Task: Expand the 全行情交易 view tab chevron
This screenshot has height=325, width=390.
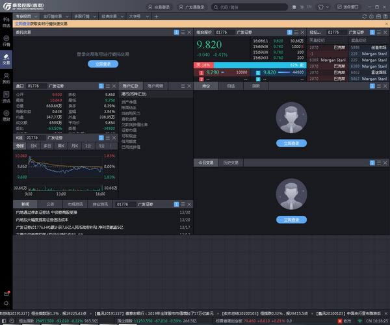Action: point(67,16)
